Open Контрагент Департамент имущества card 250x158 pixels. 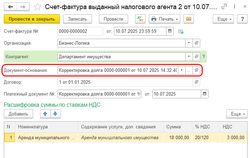pyautogui.click(x=196, y=57)
